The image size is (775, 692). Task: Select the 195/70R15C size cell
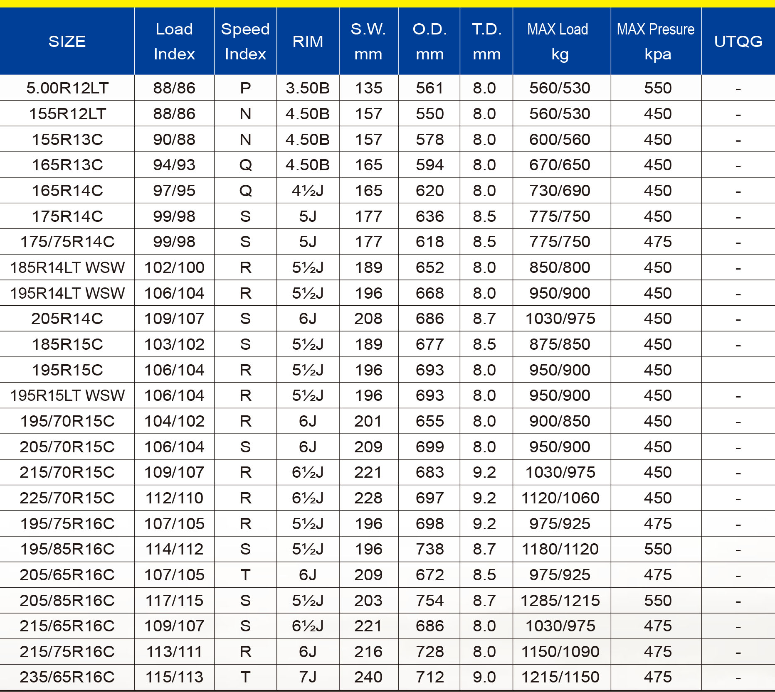67,421
